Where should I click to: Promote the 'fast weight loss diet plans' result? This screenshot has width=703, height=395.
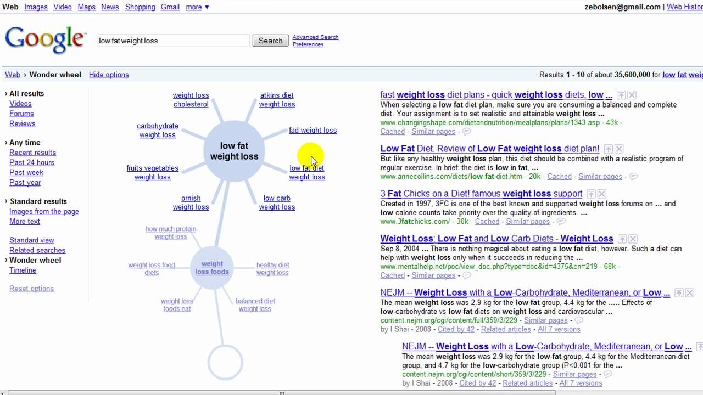pyautogui.click(x=621, y=95)
